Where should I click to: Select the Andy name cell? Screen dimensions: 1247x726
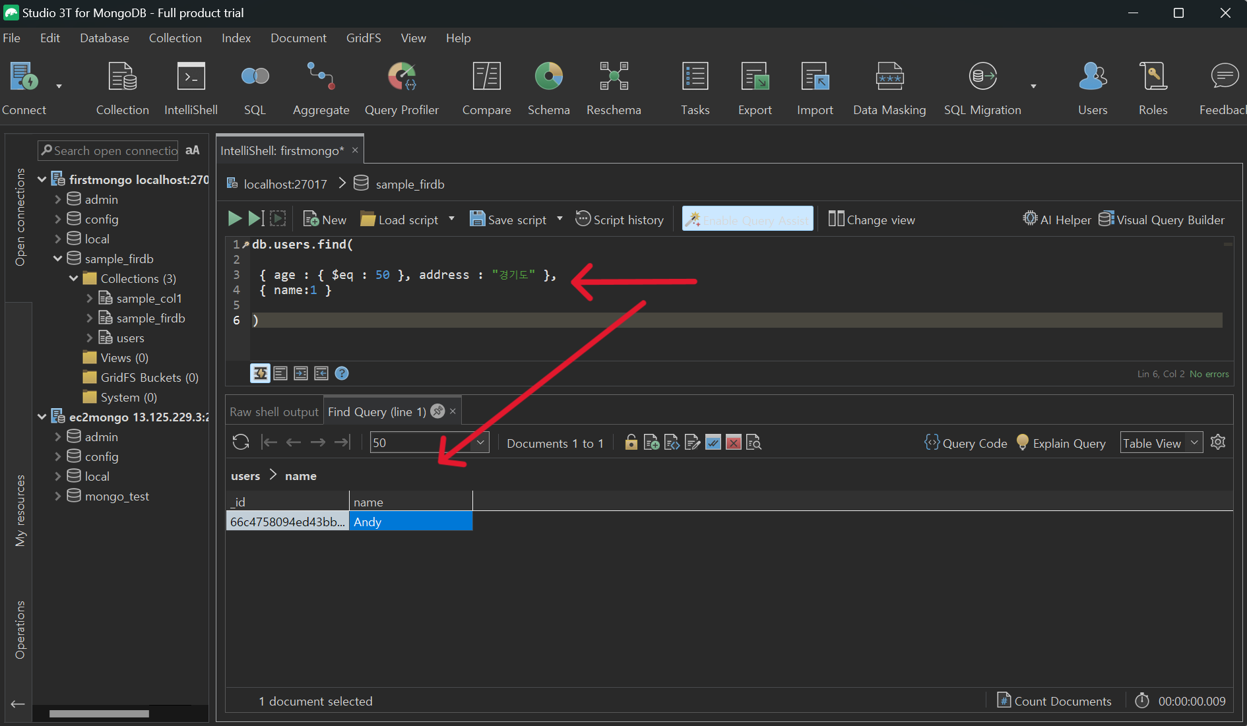point(410,522)
